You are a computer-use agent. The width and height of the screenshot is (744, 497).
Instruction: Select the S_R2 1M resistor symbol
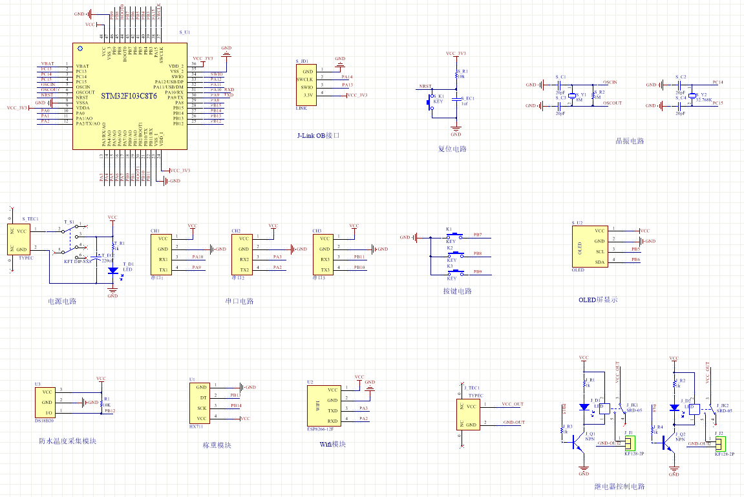593,95
